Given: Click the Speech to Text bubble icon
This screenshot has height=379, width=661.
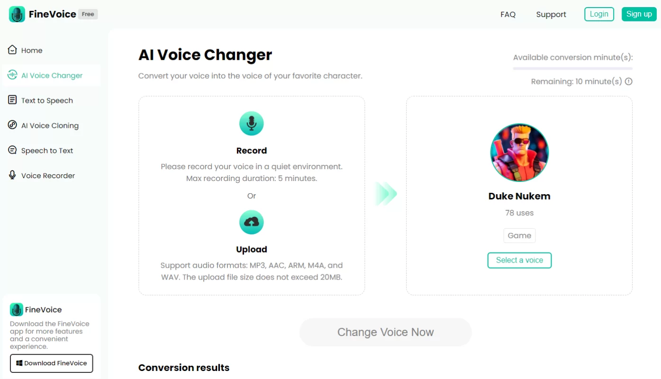Looking at the screenshot, I should (x=12, y=150).
